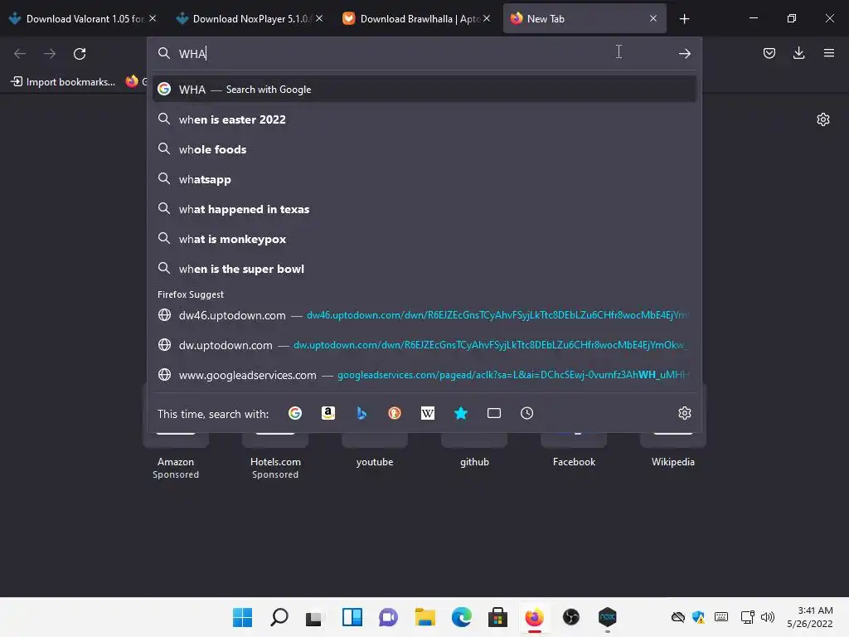This screenshot has height=637, width=849.
Task: Search this time with Amazon icon
Action: [x=328, y=413]
